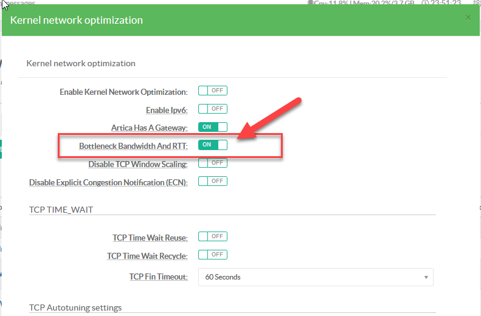The height and width of the screenshot is (316, 481).
Task: Click the CPU usage icon in top bar
Action: coord(311,2)
